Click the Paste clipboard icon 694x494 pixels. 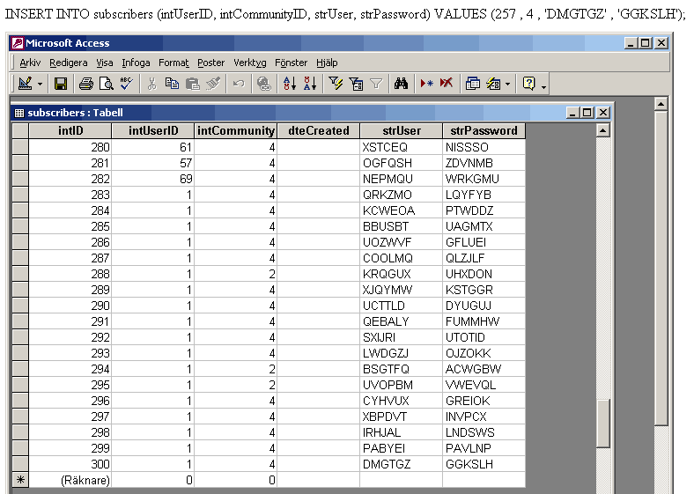(193, 84)
